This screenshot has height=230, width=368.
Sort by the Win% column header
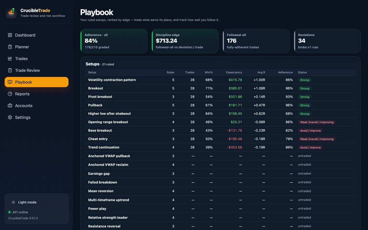tap(209, 72)
